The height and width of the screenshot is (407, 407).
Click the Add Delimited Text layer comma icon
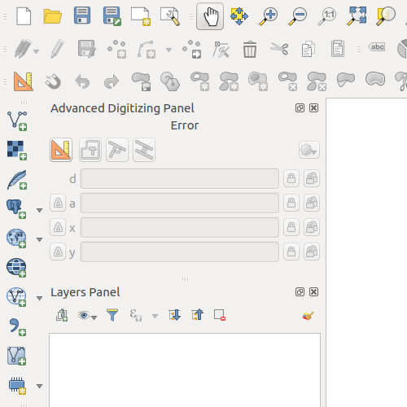coord(17,327)
